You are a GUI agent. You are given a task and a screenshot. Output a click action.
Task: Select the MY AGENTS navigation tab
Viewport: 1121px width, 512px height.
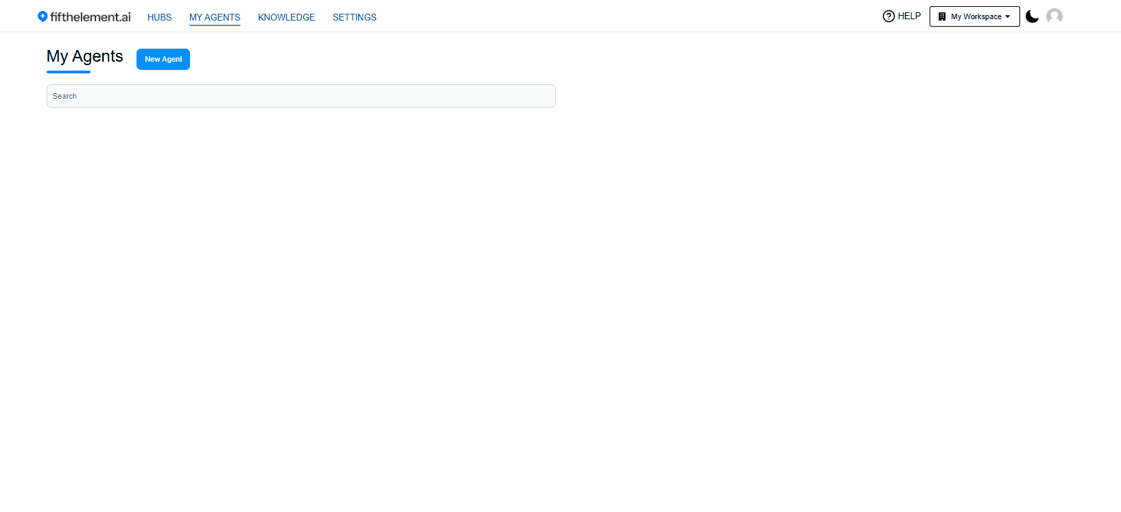coord(215,17)
